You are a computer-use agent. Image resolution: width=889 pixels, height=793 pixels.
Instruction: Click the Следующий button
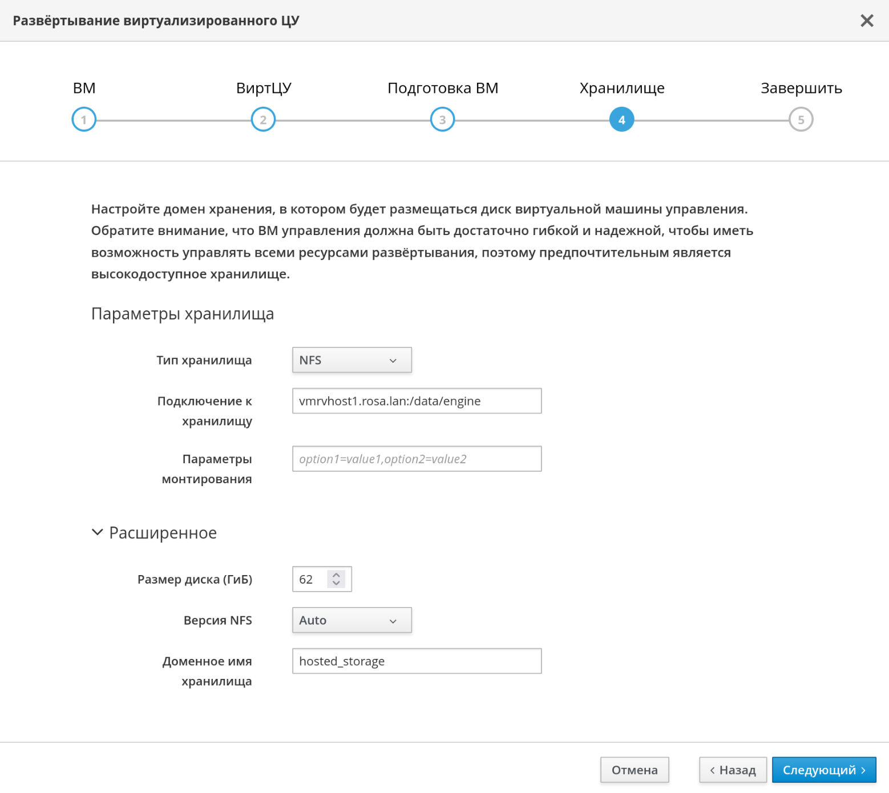point(823,770)
